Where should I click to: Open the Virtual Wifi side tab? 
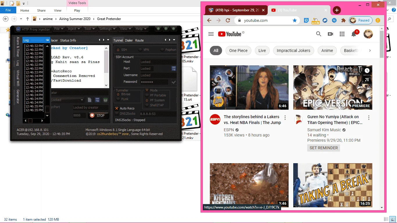point(18,78)
